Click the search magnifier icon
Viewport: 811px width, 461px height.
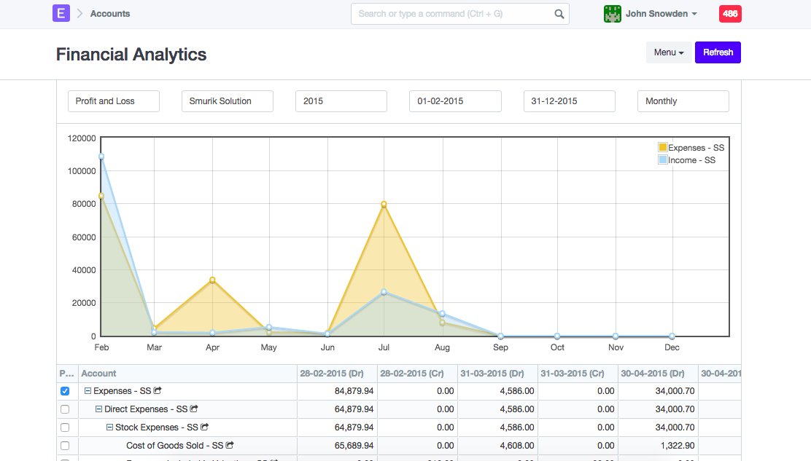(x=559, y=14)
